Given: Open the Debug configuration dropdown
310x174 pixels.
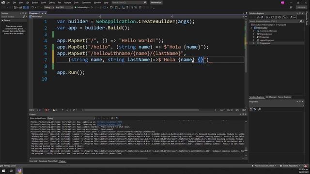Looking at the screenshot, I should coord(48,8).
